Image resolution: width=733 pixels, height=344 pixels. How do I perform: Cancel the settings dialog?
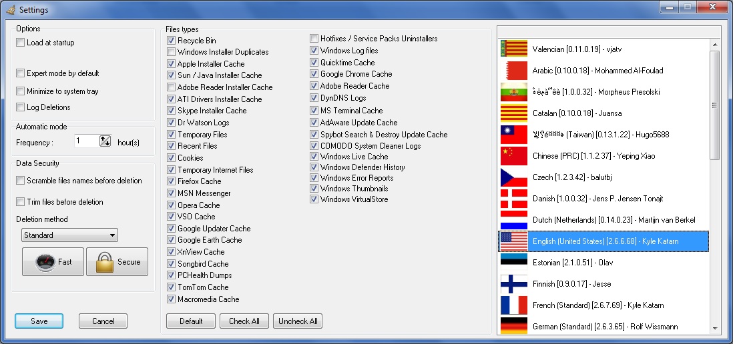point(103,321)
